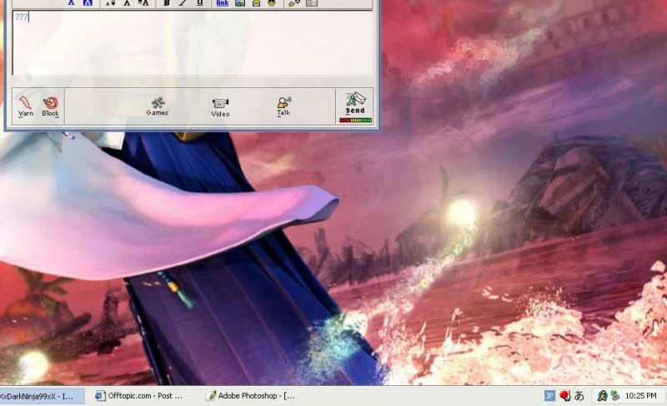The width and height of the screenshot is (667, 406).
Task: Toggle bold text formatting
Action: (x=166, y=3)
